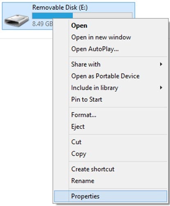Open Properties for the drive
The width and height of the screenshot is (170, 206).
(x=111, y=196)
